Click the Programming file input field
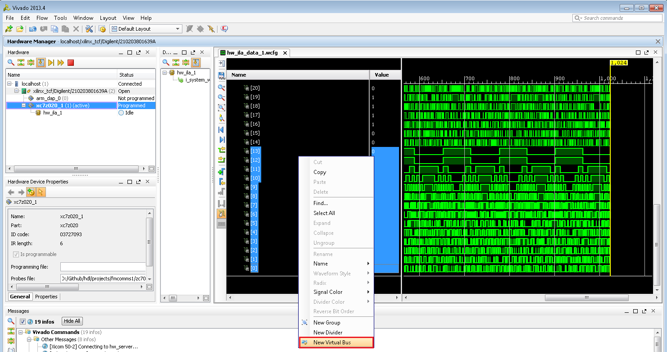667x352 pixels. [103, 267]
